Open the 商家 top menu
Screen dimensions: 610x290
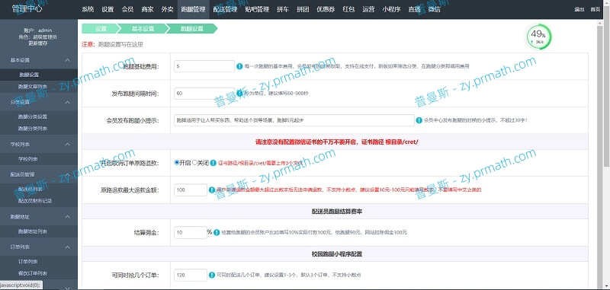[x=147, y=9]
